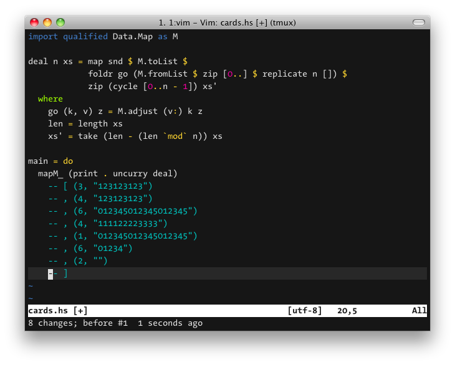
Task: Click '[utf-8]' encoding in status line
Action: [305, 311]
